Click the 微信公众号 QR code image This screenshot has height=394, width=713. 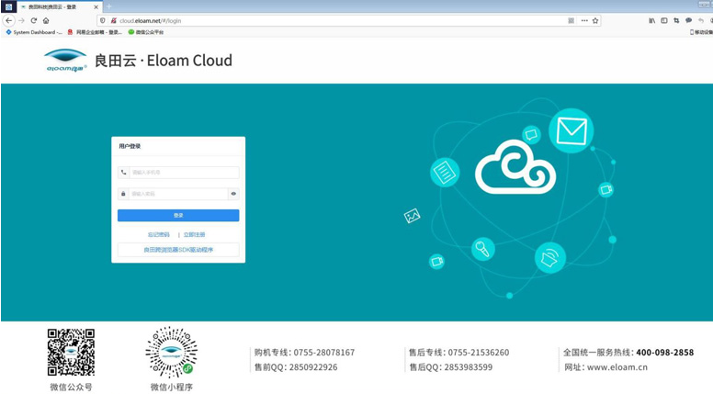tap(71, 353)
